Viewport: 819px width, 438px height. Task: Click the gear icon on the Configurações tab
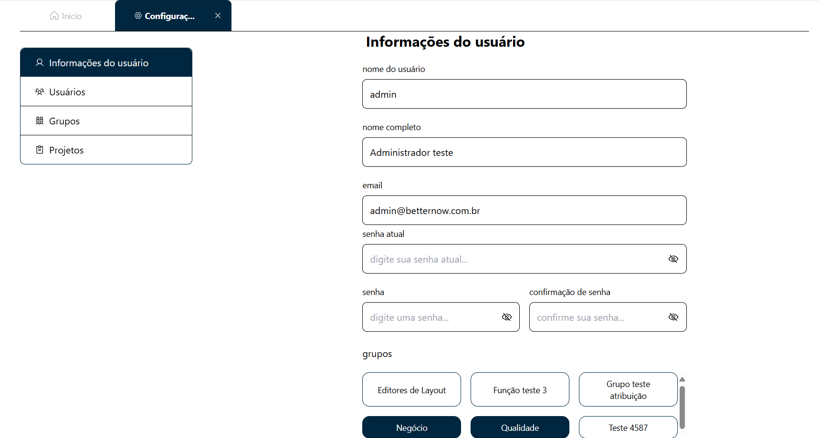pos(138,15)
